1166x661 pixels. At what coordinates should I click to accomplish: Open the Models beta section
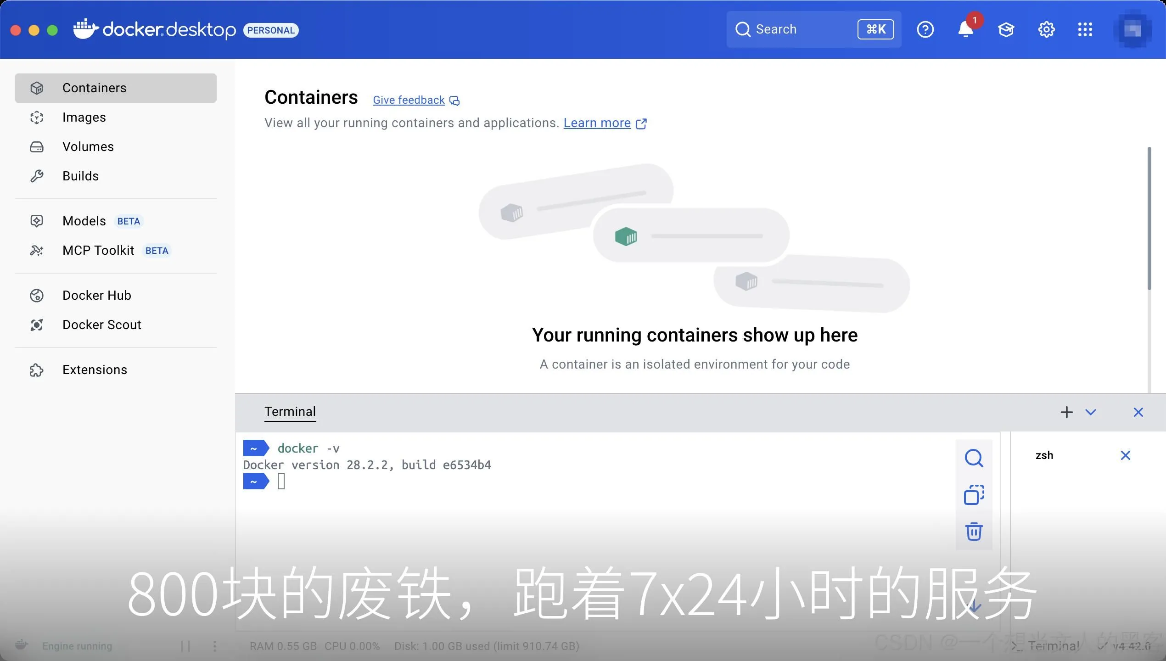[x=116, y=221]
